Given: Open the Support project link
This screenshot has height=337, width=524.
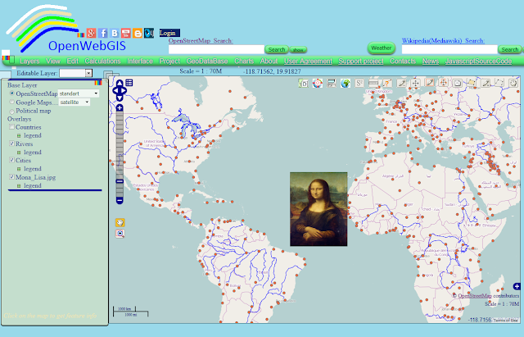Looking at the screenshot, I should (361, 61).
